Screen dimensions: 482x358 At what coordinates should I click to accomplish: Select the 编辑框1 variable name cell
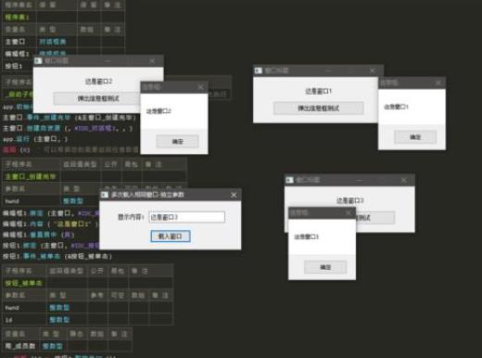(x=19, y=54)
